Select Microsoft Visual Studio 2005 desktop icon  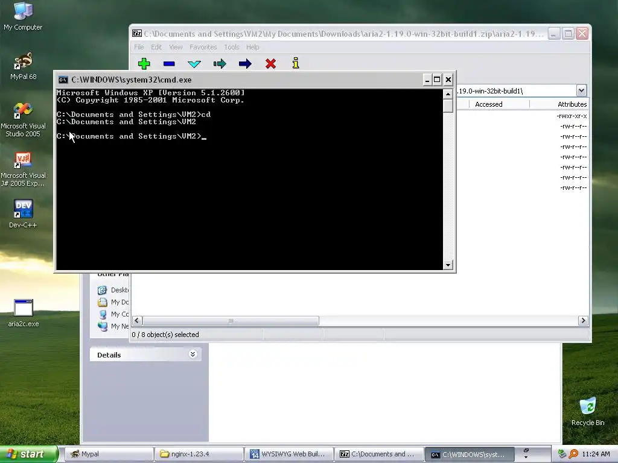click(x=23, y=120)
